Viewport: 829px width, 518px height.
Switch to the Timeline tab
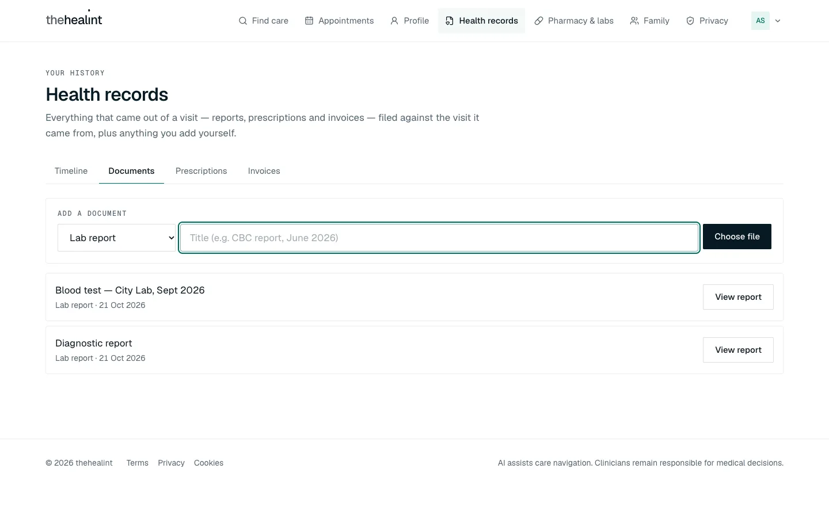tap(71, 171)
